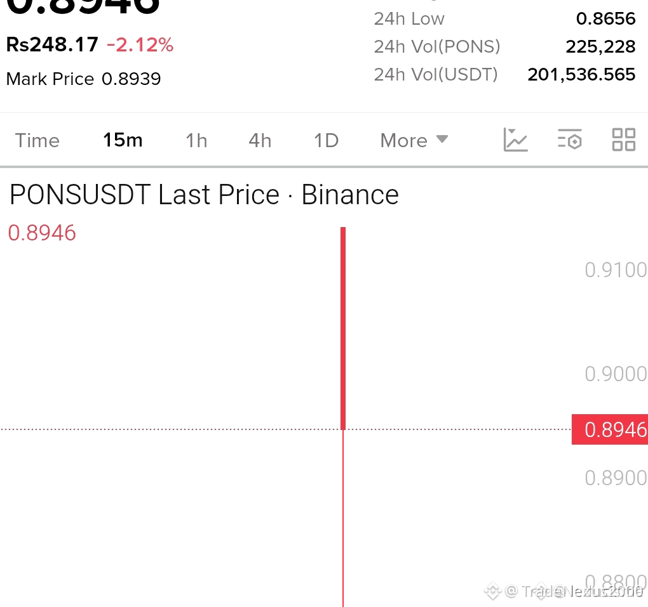The width and height of the screenshot is (648, 607).
Task: Tap the PONSUSDT Last Price chart title
Action: pos(204,195)
